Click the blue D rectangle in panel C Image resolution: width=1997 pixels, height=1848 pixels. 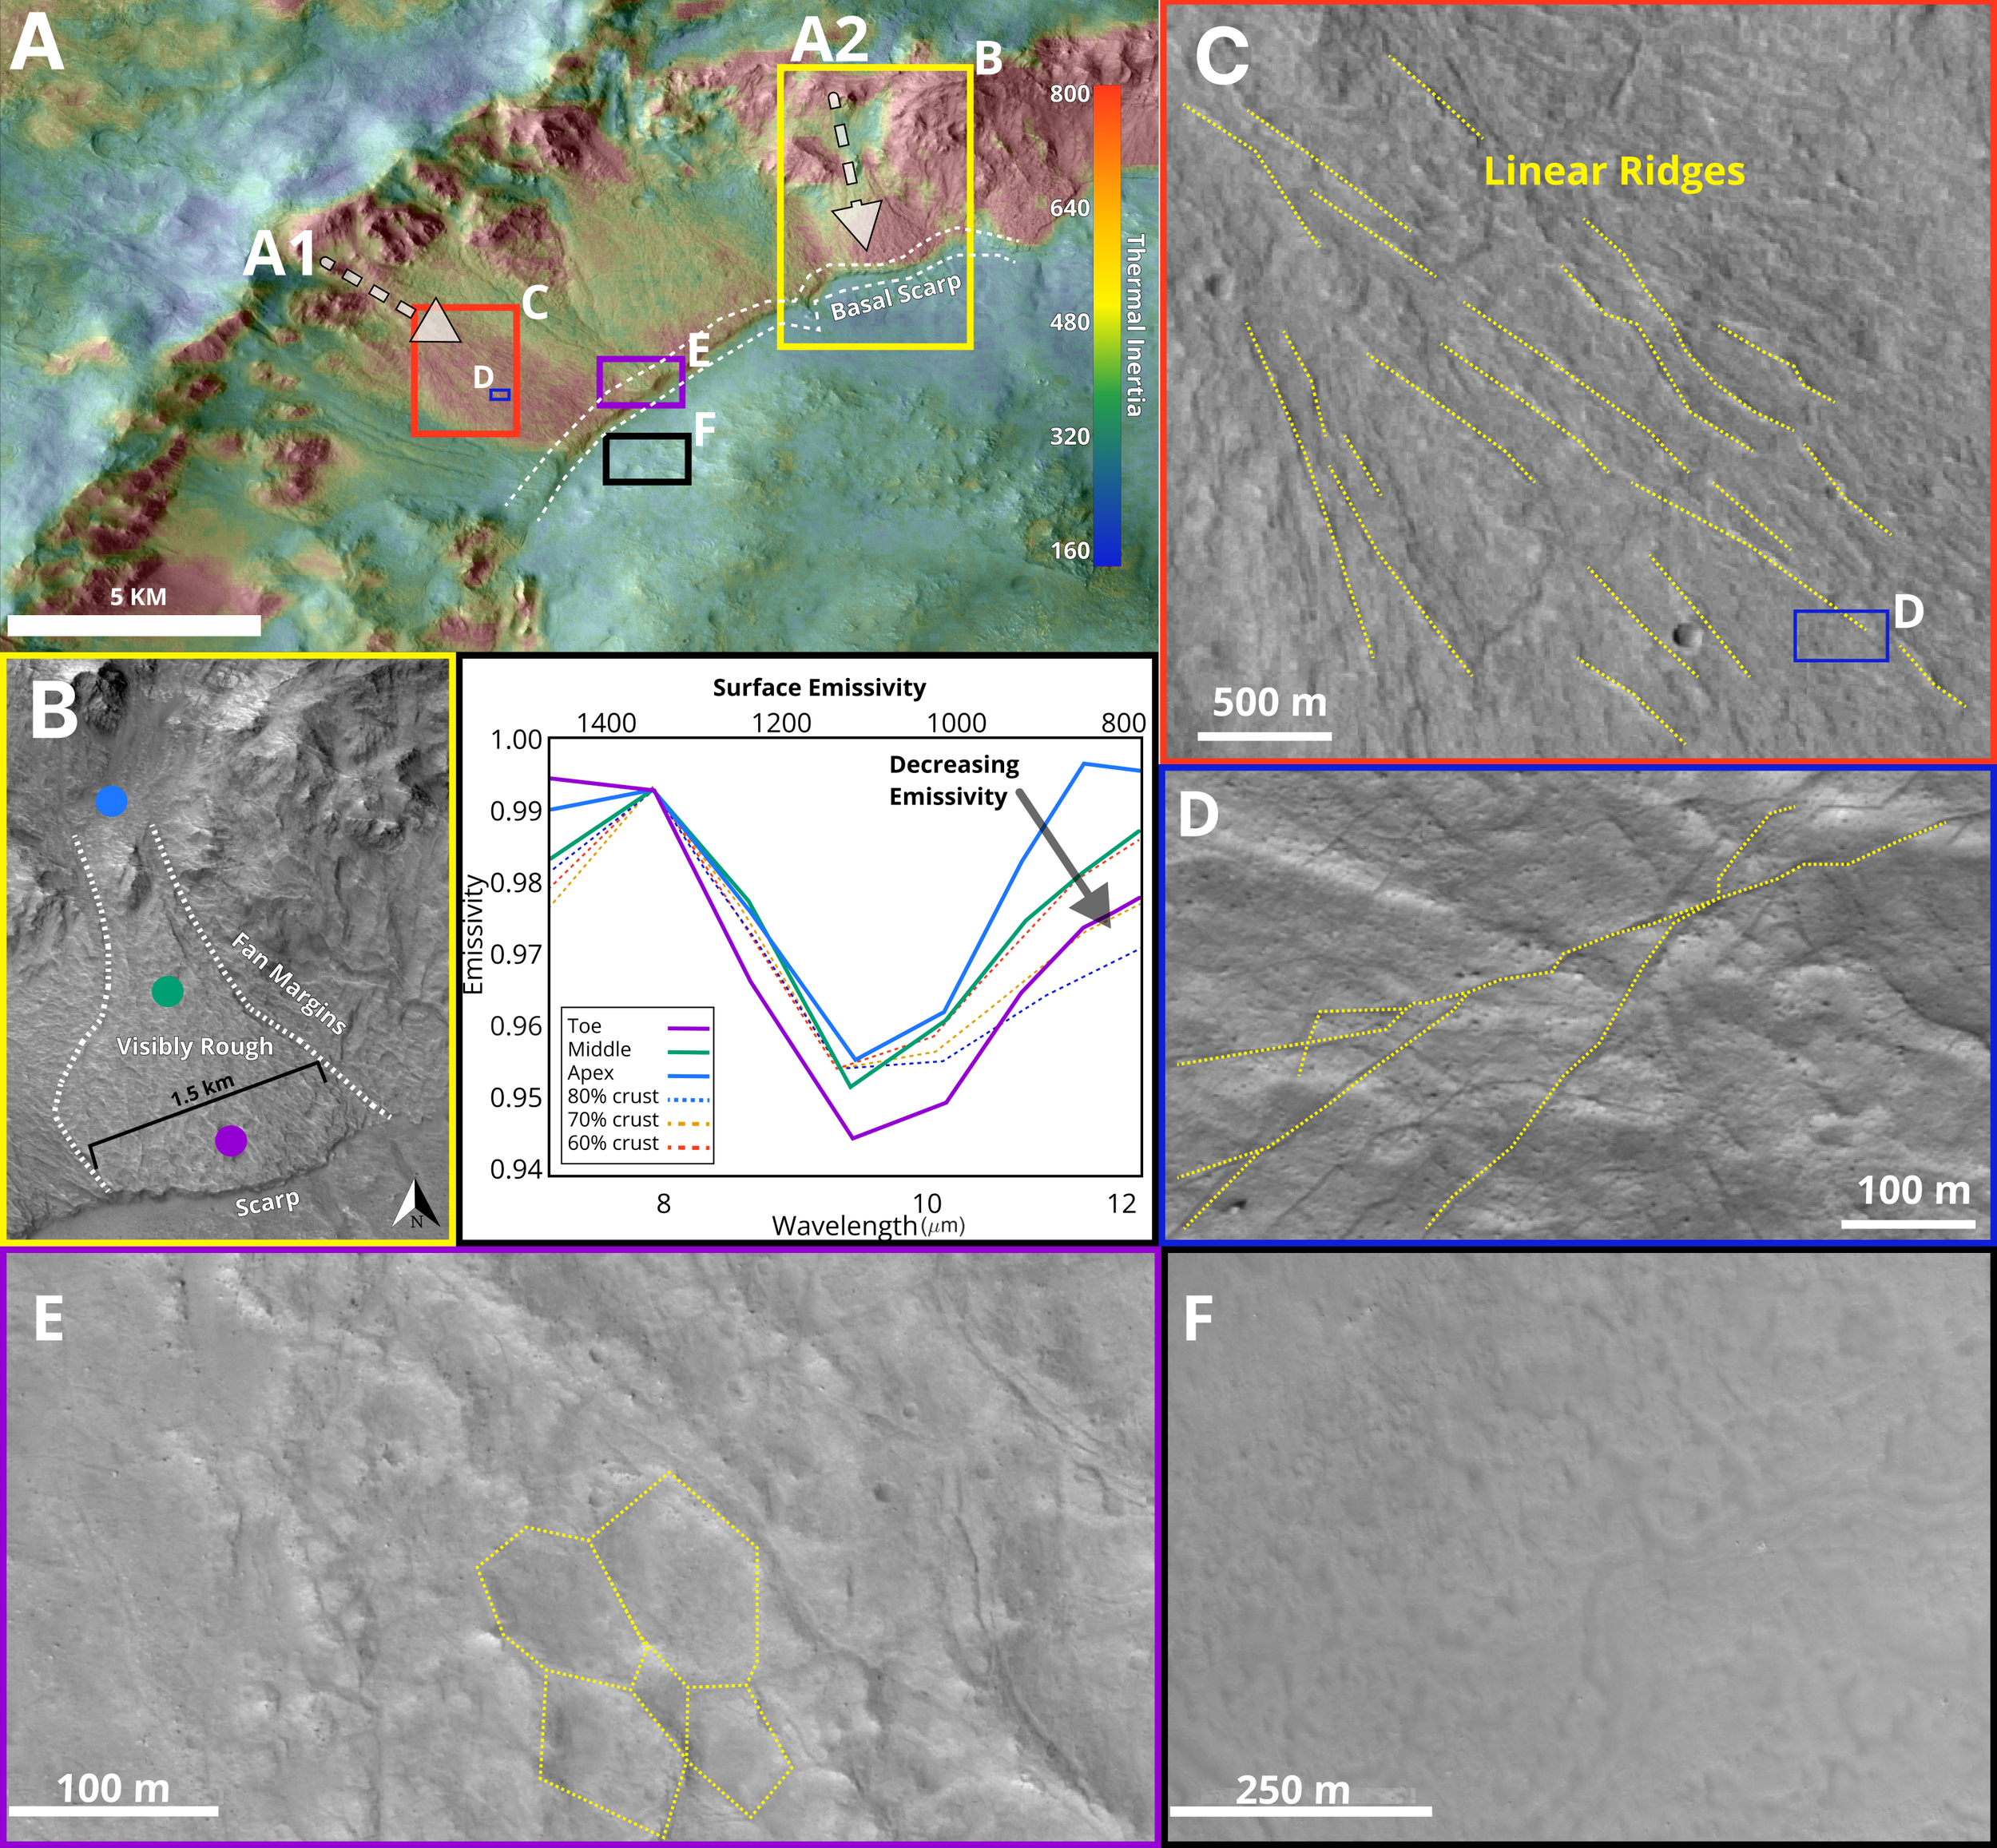pyautogui.click(x=1840, y=636)
